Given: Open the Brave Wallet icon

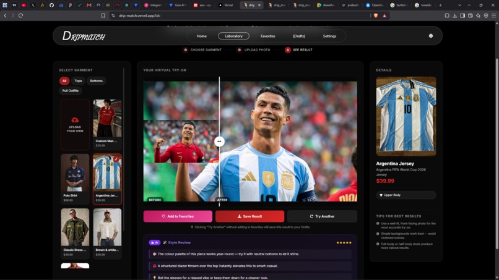Looking at the screenshot, I should (x=471, y=15).
